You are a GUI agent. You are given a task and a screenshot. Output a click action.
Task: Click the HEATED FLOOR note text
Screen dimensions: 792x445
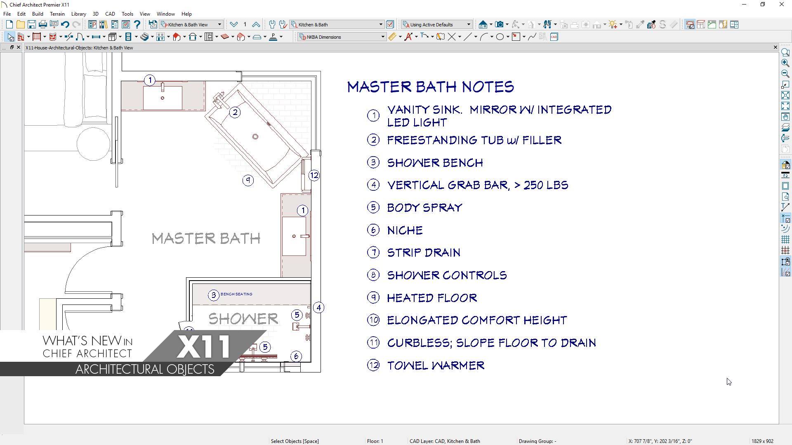(x=432, y=298)
